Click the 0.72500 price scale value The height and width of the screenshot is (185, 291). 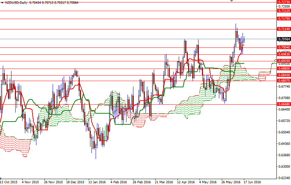284,6
